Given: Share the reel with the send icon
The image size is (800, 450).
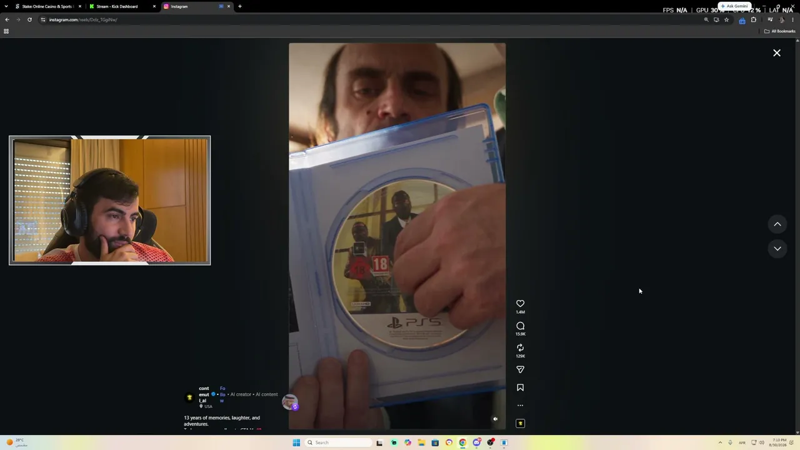Looking at the screenshot, I should click(520, 369).
